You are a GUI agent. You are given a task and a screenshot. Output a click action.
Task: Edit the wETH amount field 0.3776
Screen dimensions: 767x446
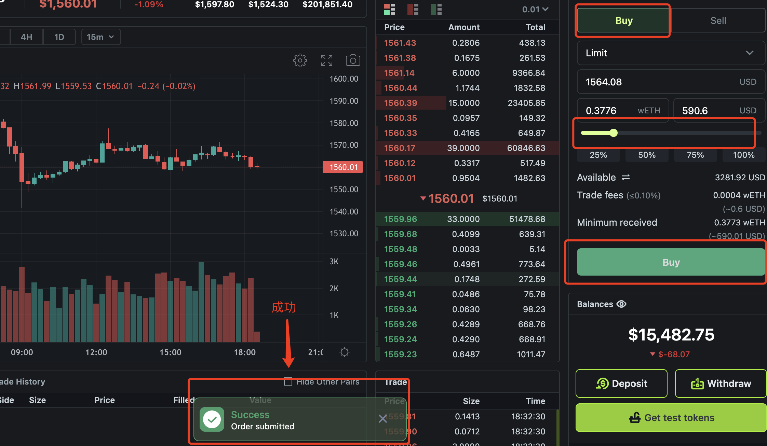tap(623, 110)
